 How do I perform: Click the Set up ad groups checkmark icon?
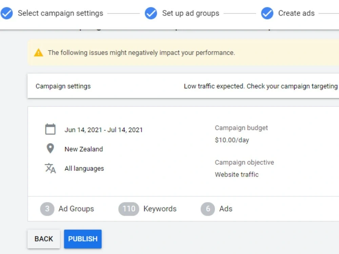point(151,13)
